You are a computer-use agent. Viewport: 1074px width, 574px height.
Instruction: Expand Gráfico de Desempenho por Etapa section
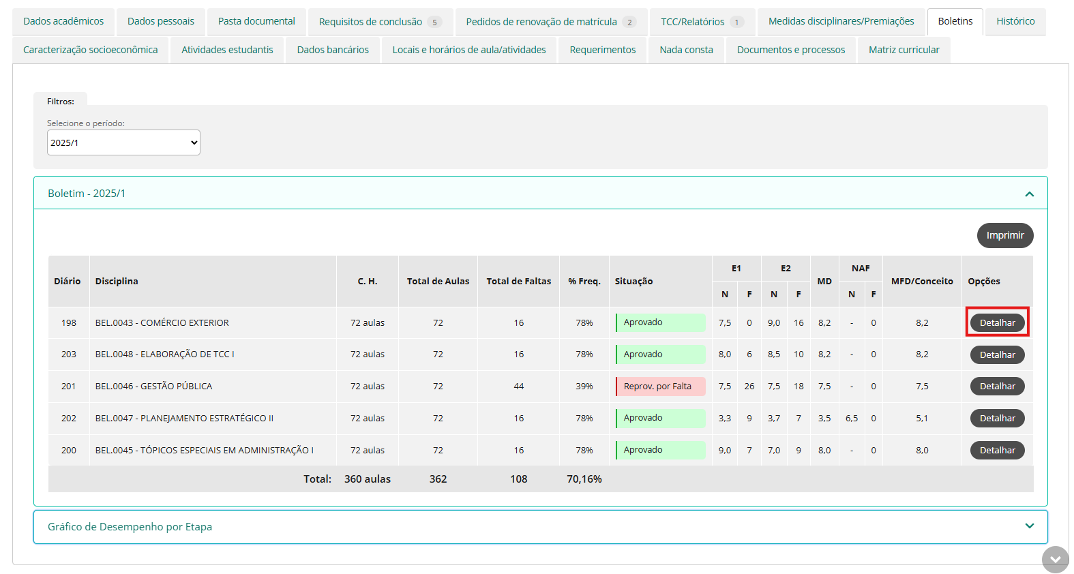point(1029,526)
